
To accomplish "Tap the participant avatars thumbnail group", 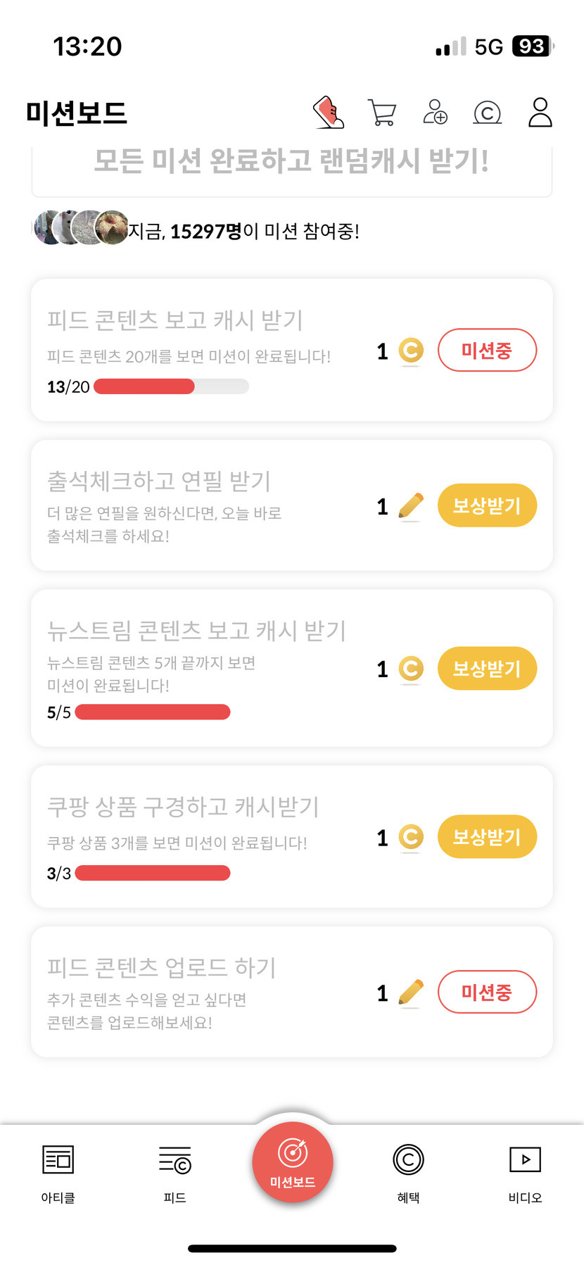I will click(x=81, y=227).
